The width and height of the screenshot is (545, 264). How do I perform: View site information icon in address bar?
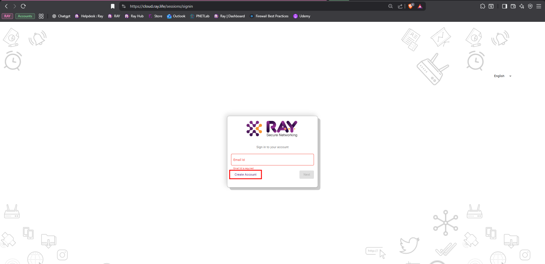tap(124, 6)
